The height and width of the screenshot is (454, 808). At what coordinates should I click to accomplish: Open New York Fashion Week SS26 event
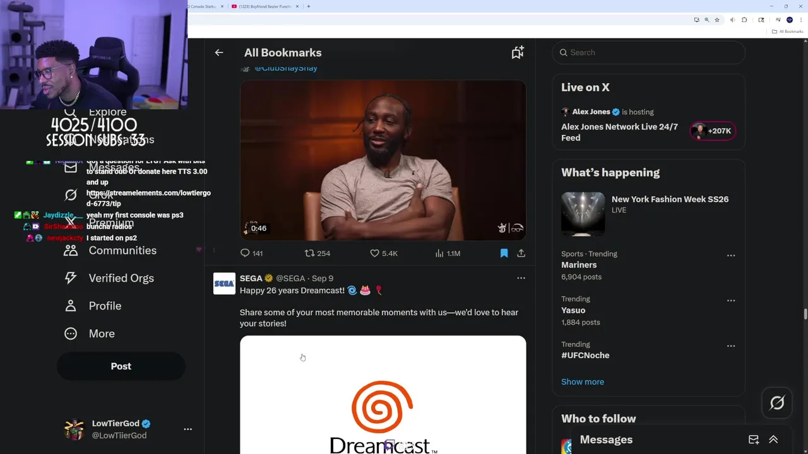(x=670, y=199)
